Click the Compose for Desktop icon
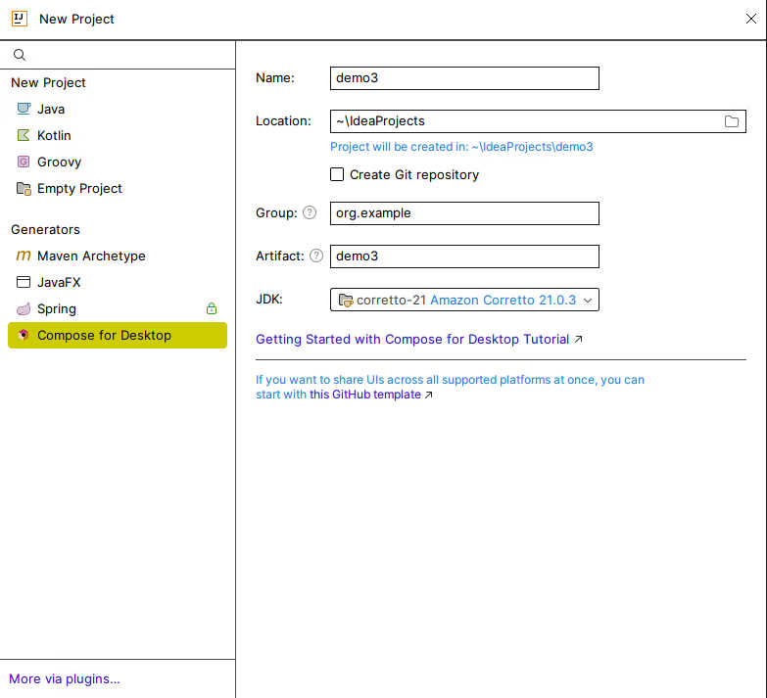The height and width of the screenshot is (698, 767). pos(24,335)
